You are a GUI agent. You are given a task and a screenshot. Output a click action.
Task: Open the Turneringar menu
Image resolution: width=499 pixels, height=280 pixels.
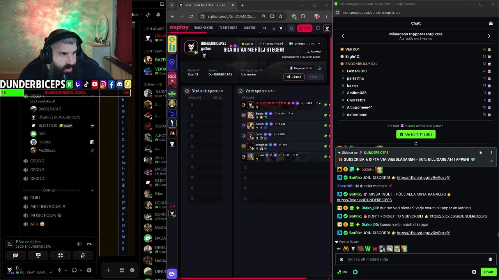coord(228,28)
